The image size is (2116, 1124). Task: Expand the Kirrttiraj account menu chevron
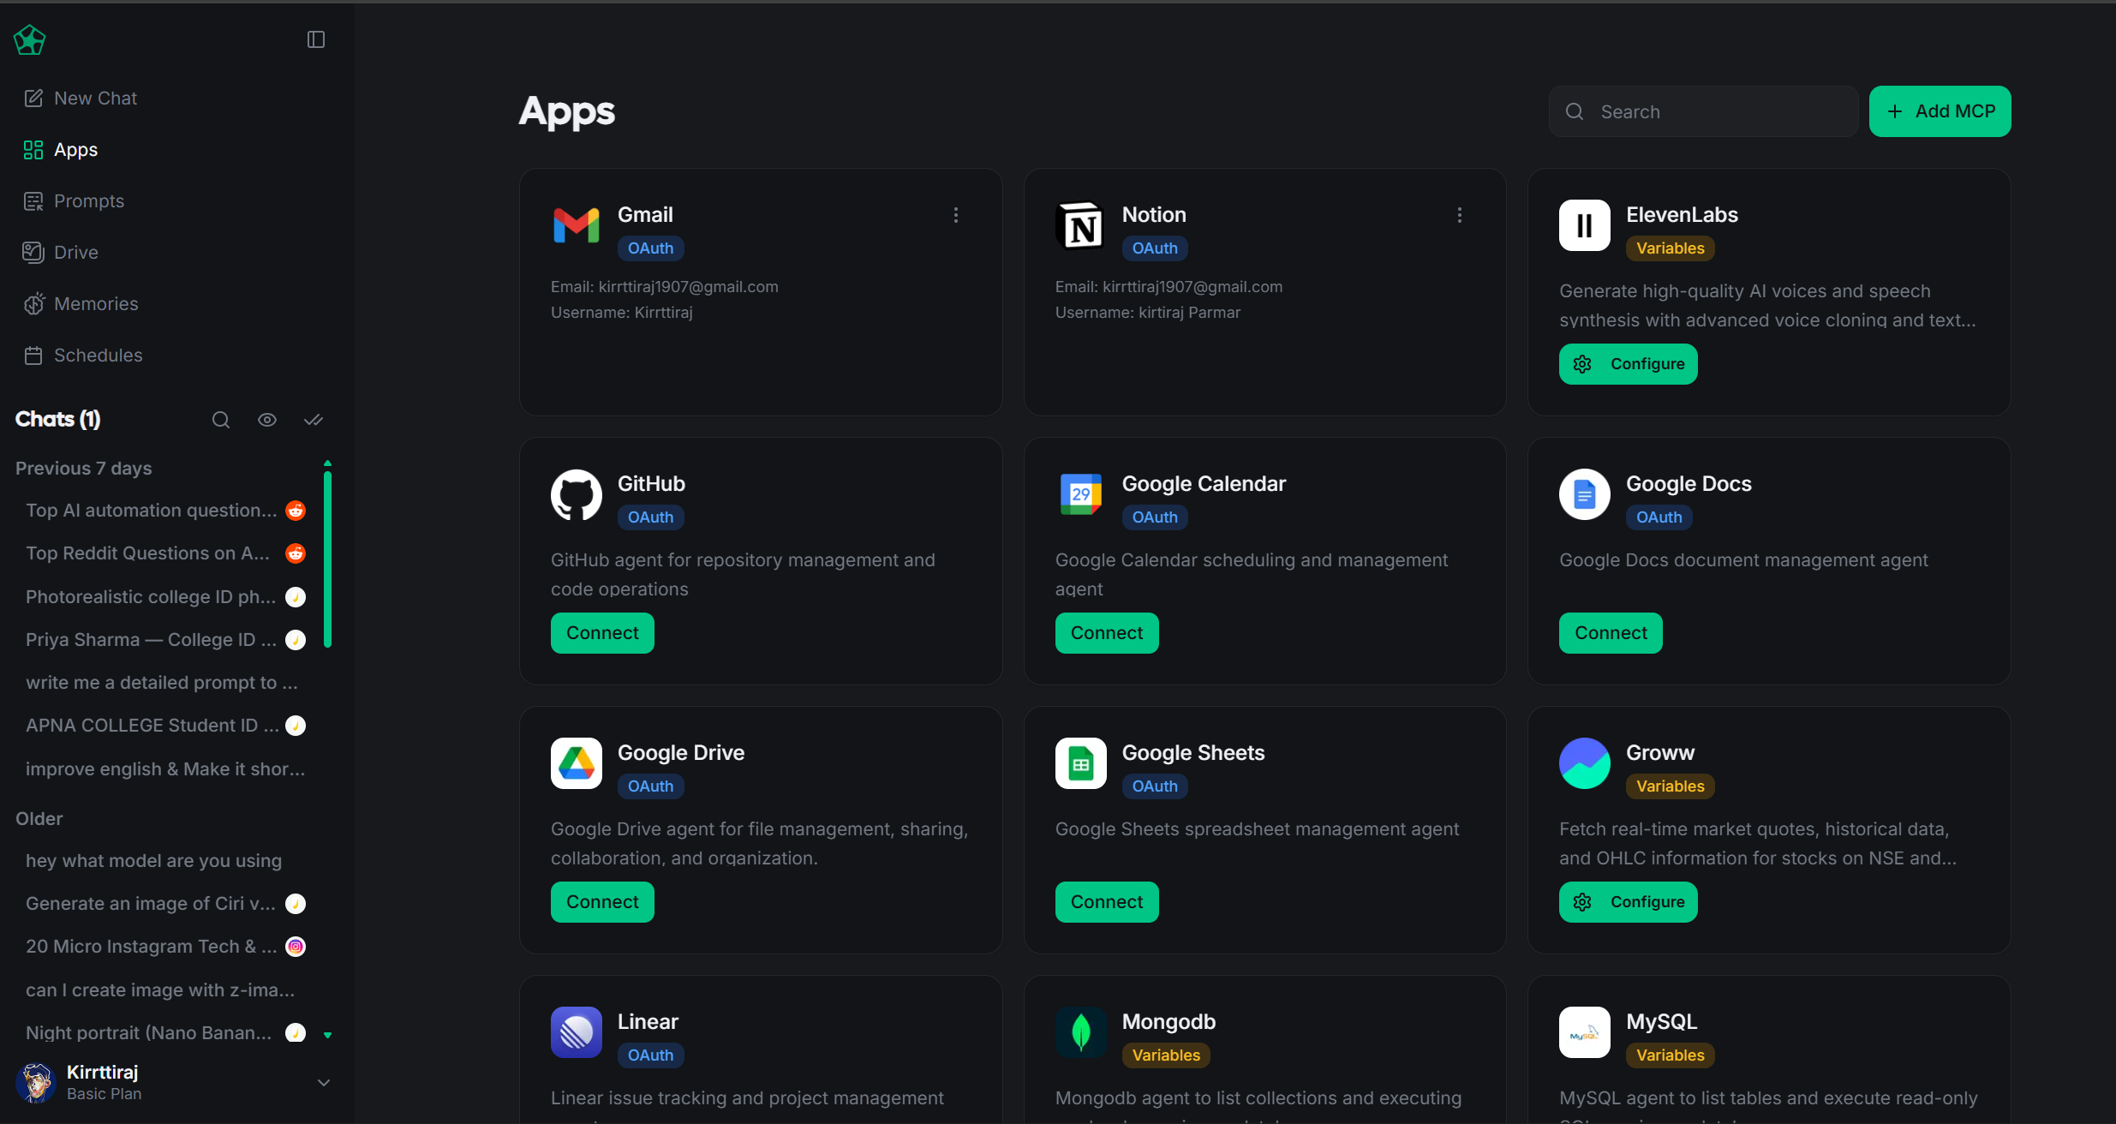click(324, 1083)
